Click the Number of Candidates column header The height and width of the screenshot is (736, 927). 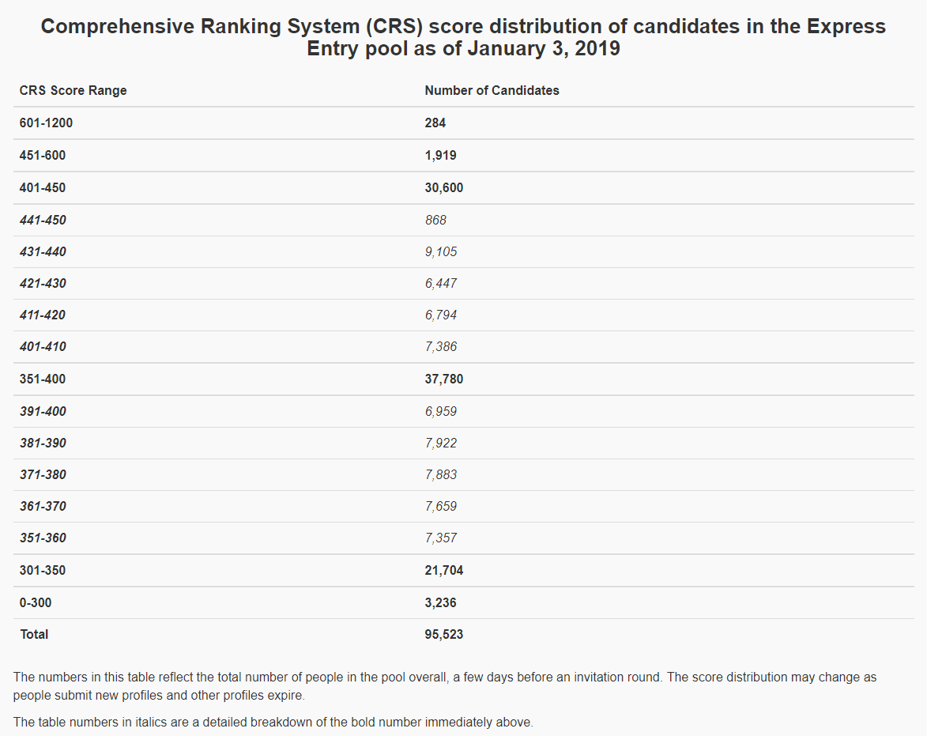tap(492, 90)
